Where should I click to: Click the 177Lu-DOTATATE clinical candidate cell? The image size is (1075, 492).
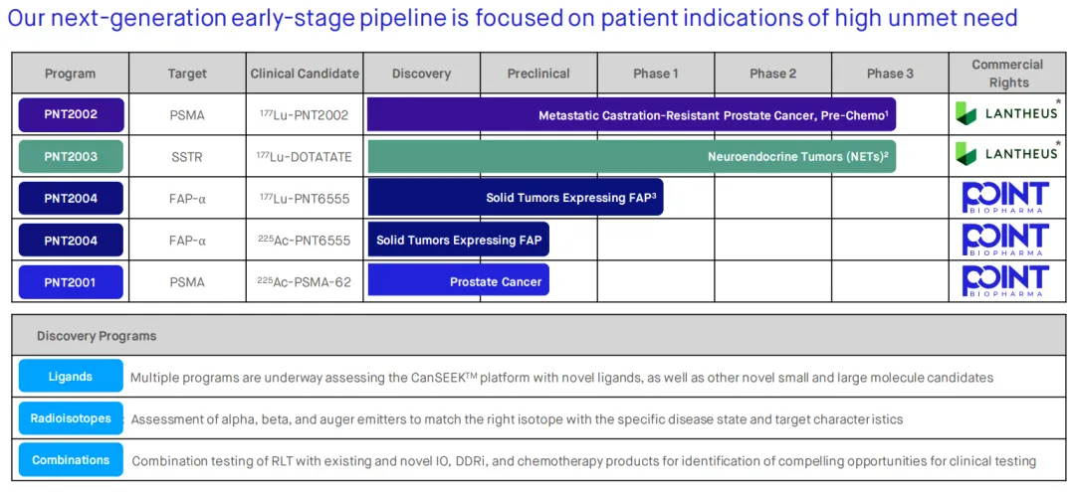click(x=304, y=157)
